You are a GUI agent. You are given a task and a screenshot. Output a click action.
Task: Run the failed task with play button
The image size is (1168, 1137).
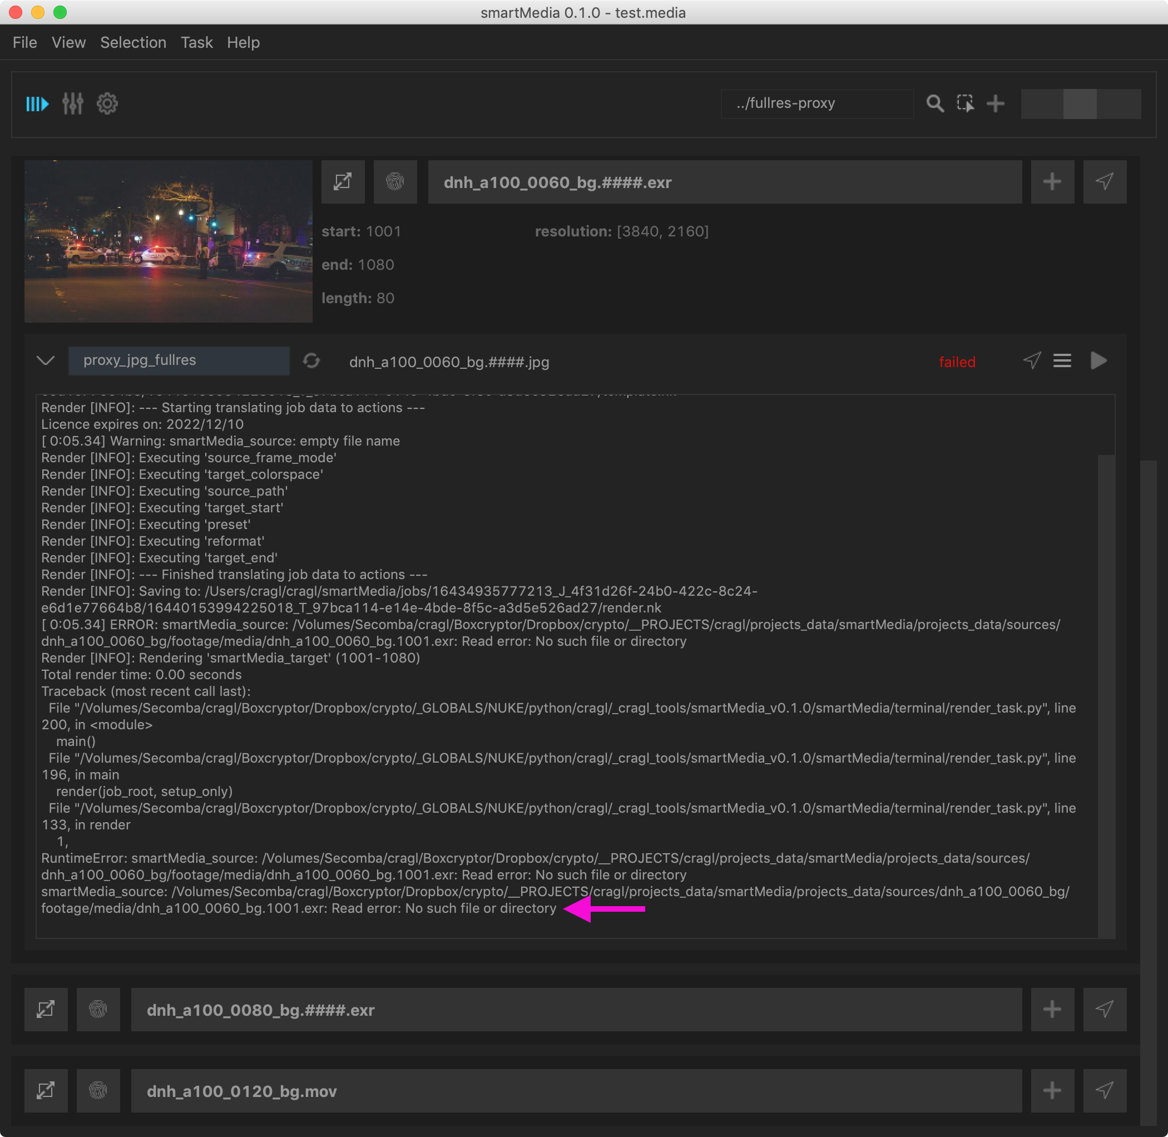1098,360
